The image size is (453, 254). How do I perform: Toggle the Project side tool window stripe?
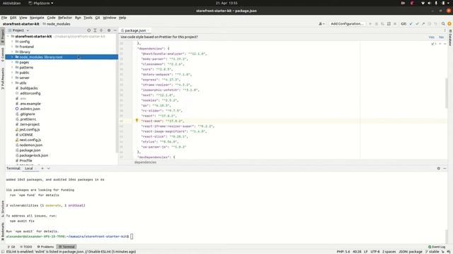click(x=3, y=36)
